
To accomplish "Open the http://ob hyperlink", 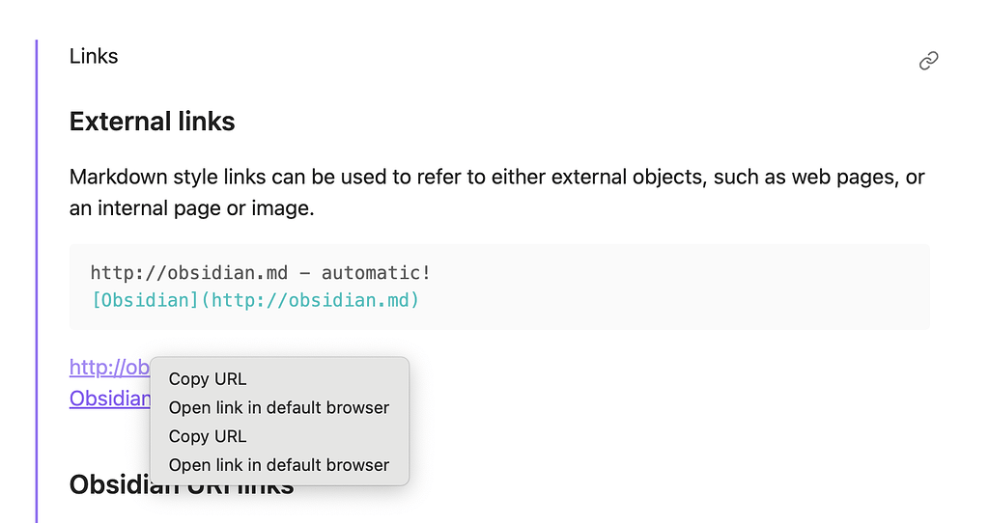I will point(109,367).
